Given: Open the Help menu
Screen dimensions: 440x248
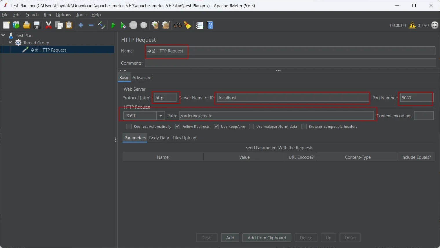Looking at the screenshot, I should 96,15.
